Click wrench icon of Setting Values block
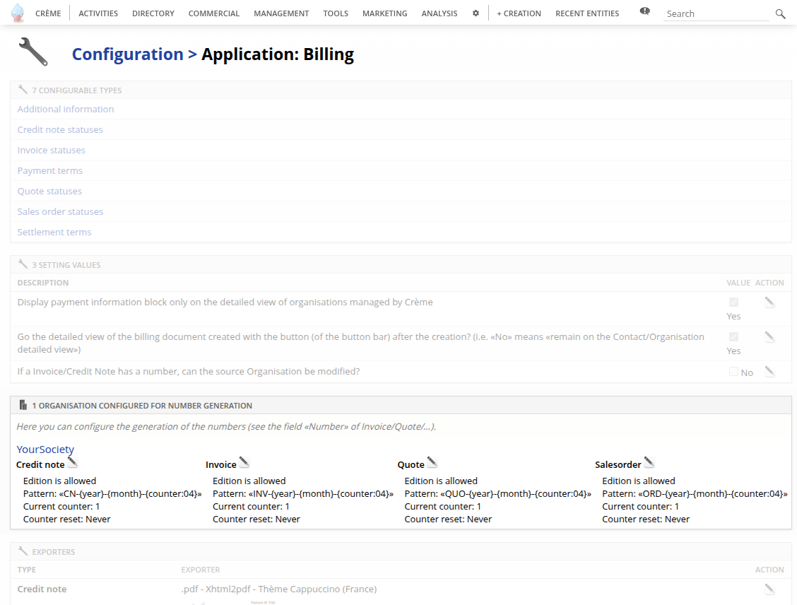Screen dimensions: 797x605 click(x=23, y=264)
